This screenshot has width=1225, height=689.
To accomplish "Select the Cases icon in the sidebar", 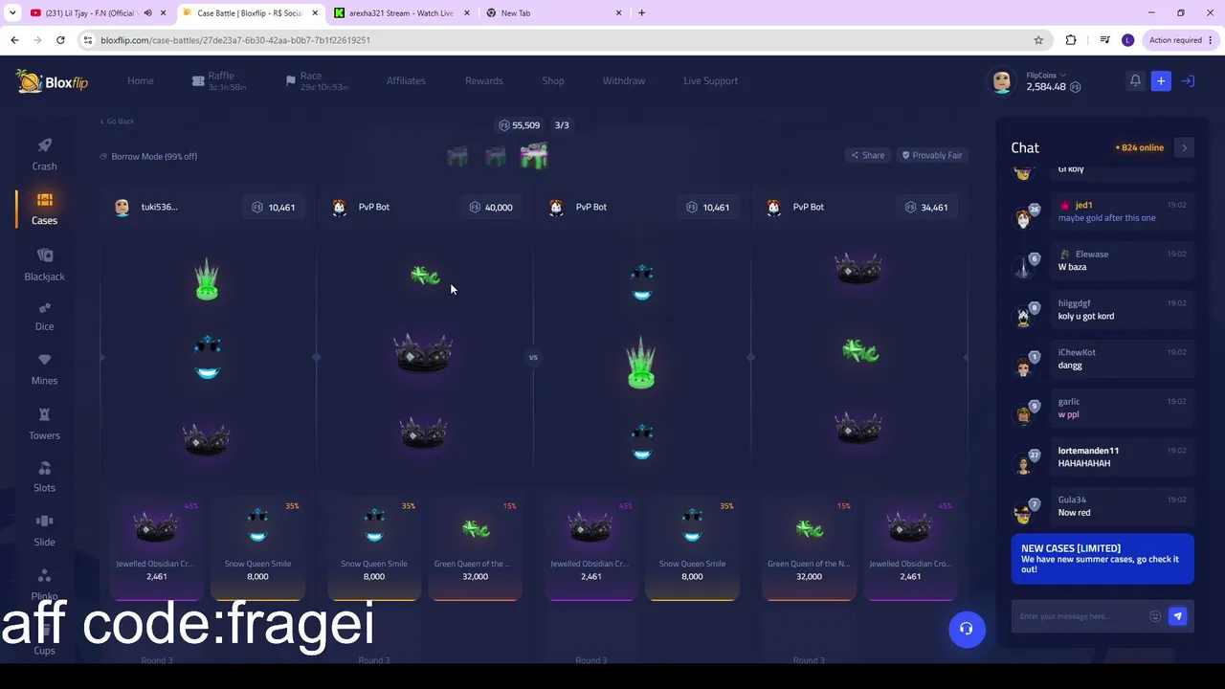I will pyautogui.click(x=44, y=199).
